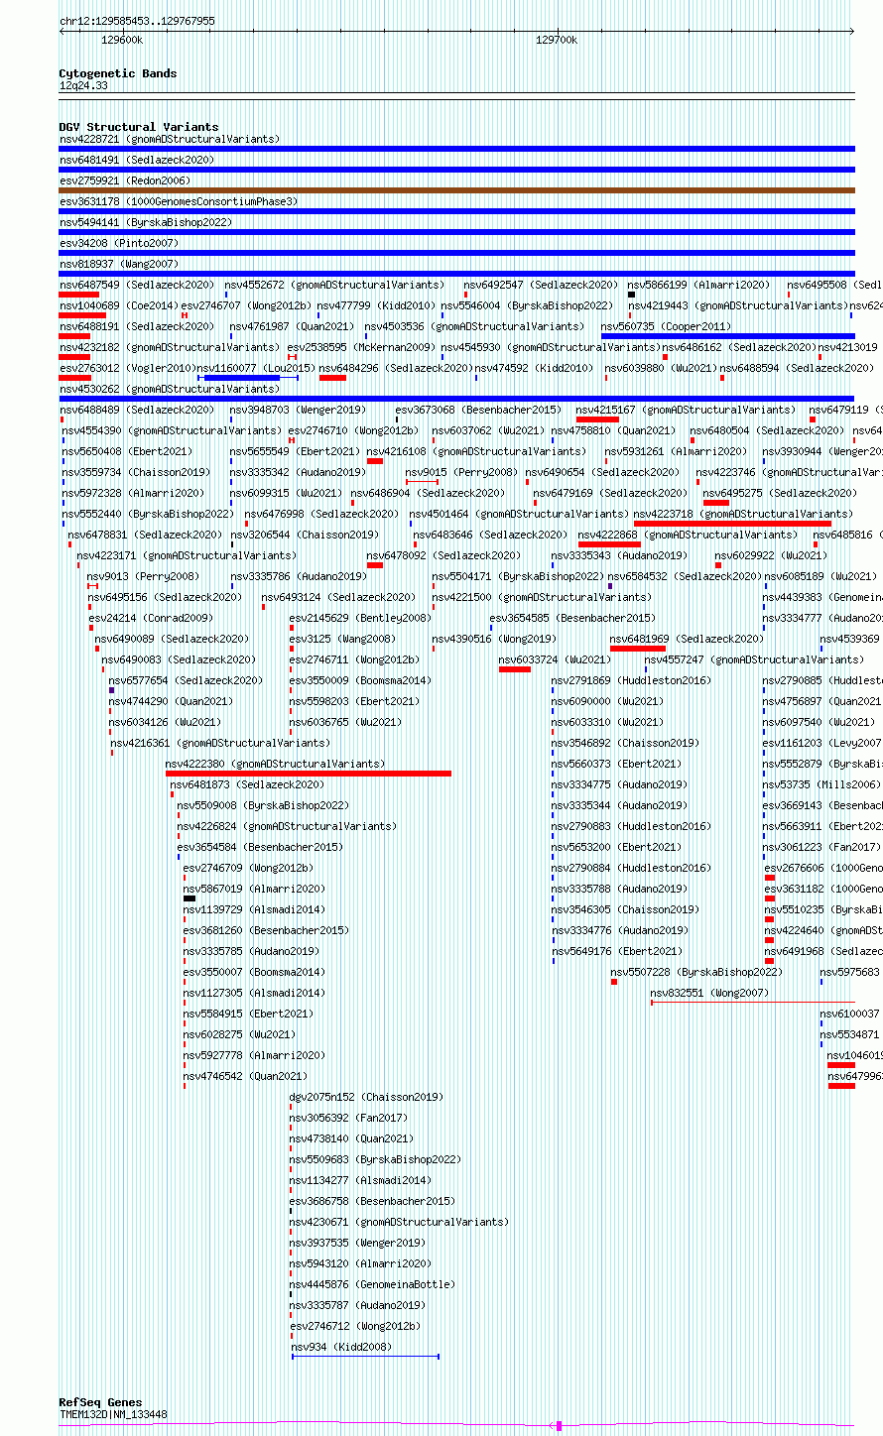Click nsv832551 Wong2007 red line
This screenshot has height=1436, width=883.
point(753,1003)
